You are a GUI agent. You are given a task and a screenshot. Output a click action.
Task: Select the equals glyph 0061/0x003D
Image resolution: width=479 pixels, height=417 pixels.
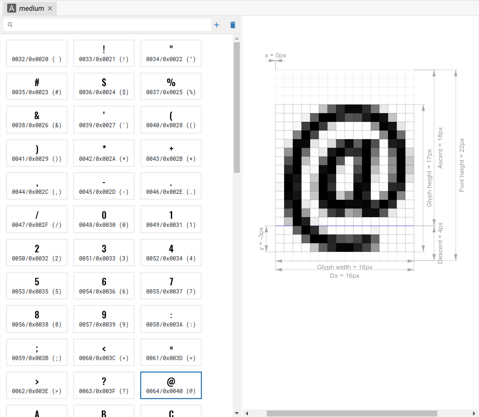click(x=171, y=352)
